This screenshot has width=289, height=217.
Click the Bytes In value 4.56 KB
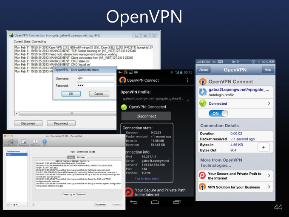point(236,145)
